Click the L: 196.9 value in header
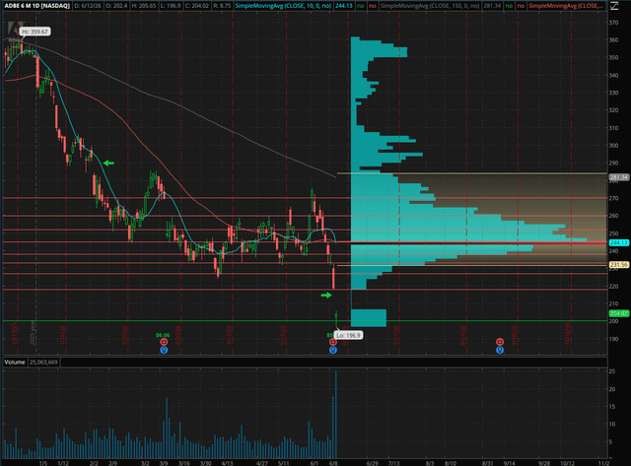Viewport: 631px width, 466px height. click(171, 6)
